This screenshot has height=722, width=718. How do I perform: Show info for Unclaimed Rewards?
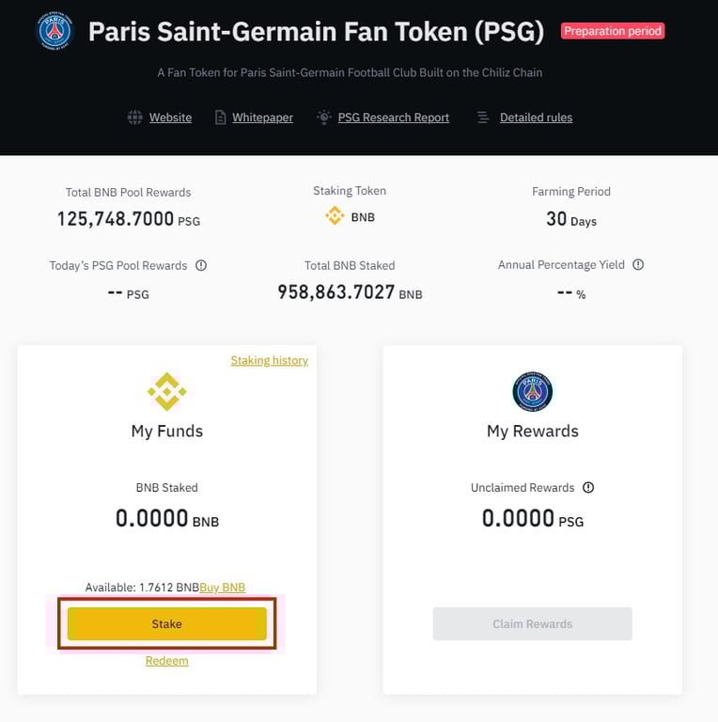click(x=588, y=488)
